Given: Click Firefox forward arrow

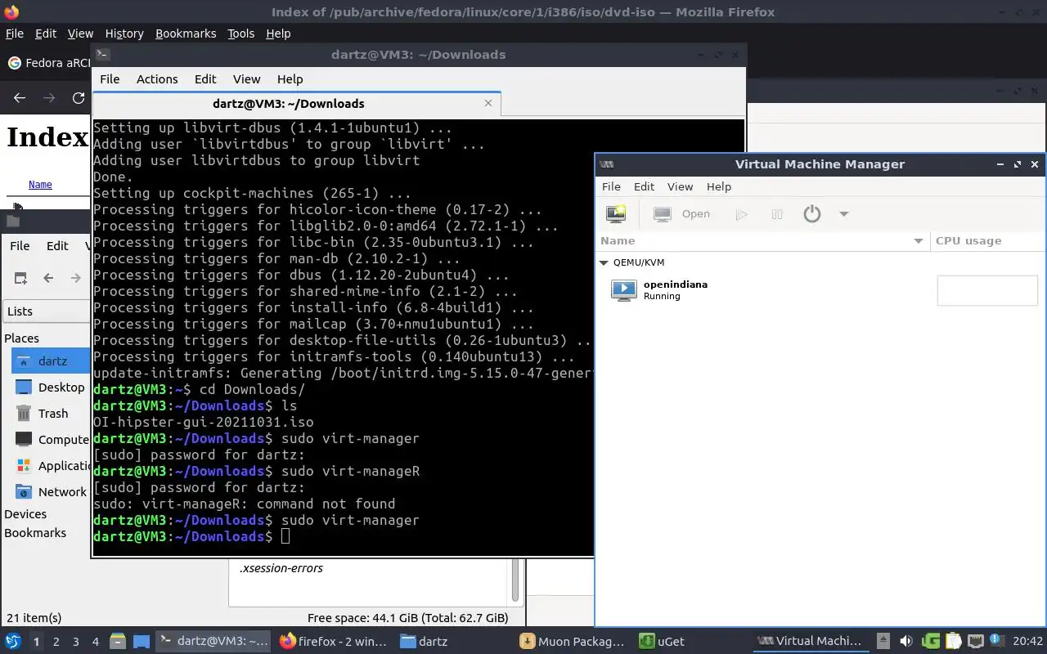Looking at the screenshot, I should pyautogui.click(x=49, y=98).
